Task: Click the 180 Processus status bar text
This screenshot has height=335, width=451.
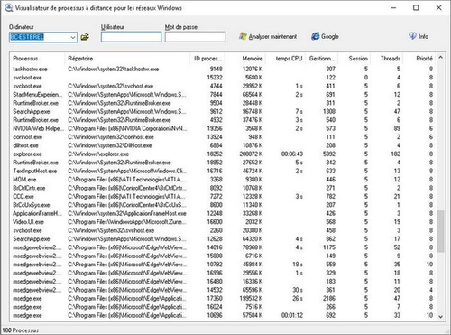Action: pos(21,330)
